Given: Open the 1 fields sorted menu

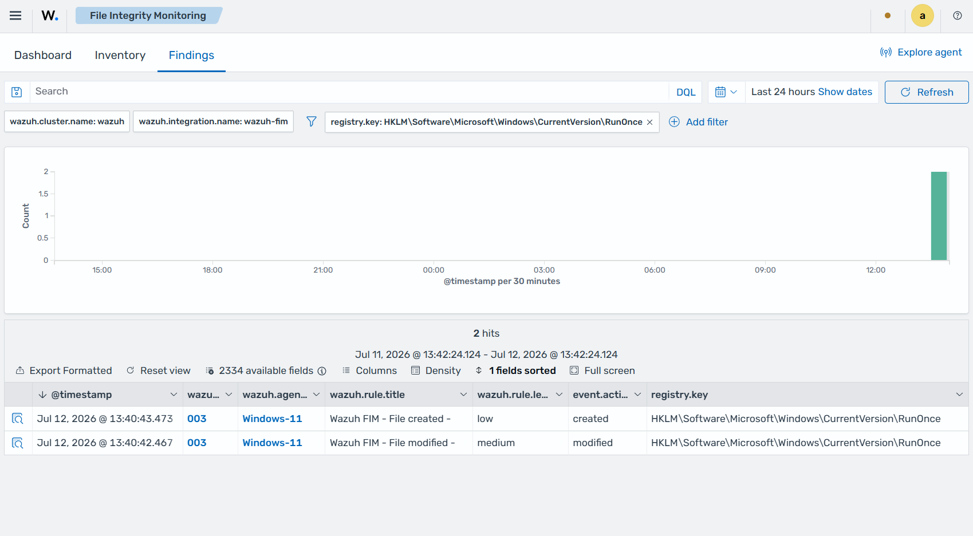Looking at the screenshot, I should pyautogui.click(x=515, y=371).
